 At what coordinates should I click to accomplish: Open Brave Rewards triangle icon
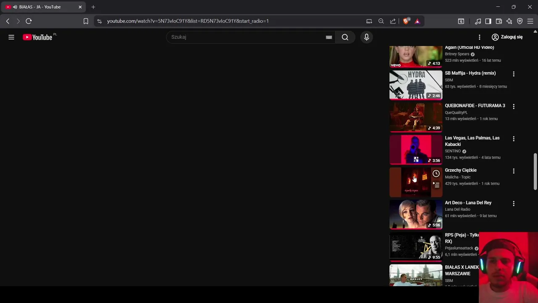[417, 21]
